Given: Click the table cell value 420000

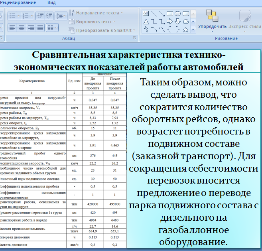Looking at the screenshot, I should click(x=93, y=204).
